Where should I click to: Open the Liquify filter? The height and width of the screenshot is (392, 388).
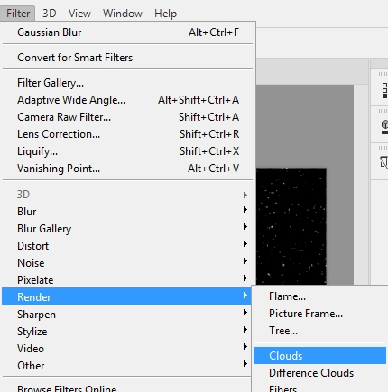[128, 151]
